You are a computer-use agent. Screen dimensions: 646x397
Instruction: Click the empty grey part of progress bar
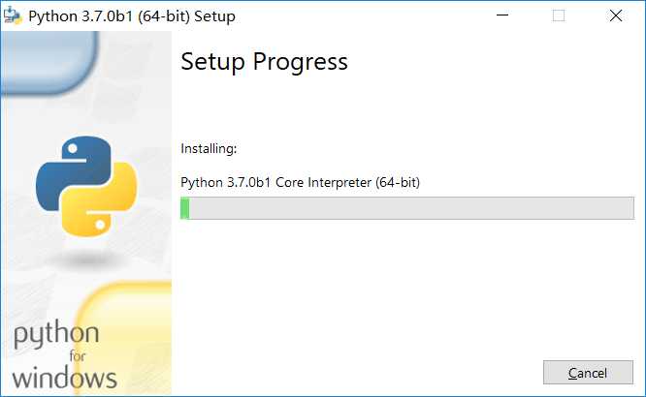point(411,208)
